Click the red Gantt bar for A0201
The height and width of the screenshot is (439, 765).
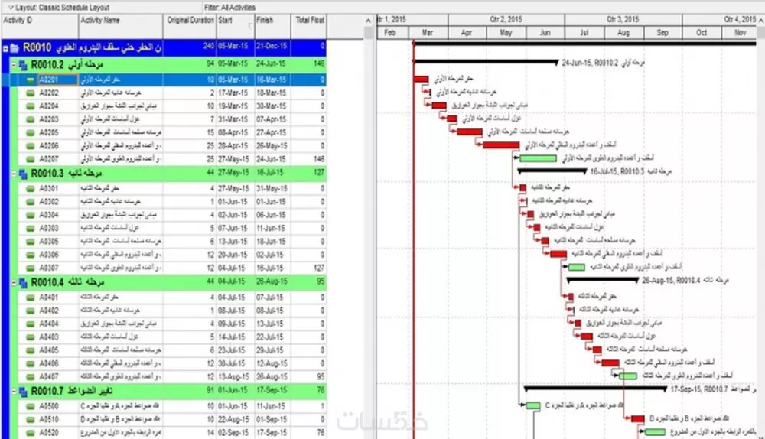click(421, 79)
